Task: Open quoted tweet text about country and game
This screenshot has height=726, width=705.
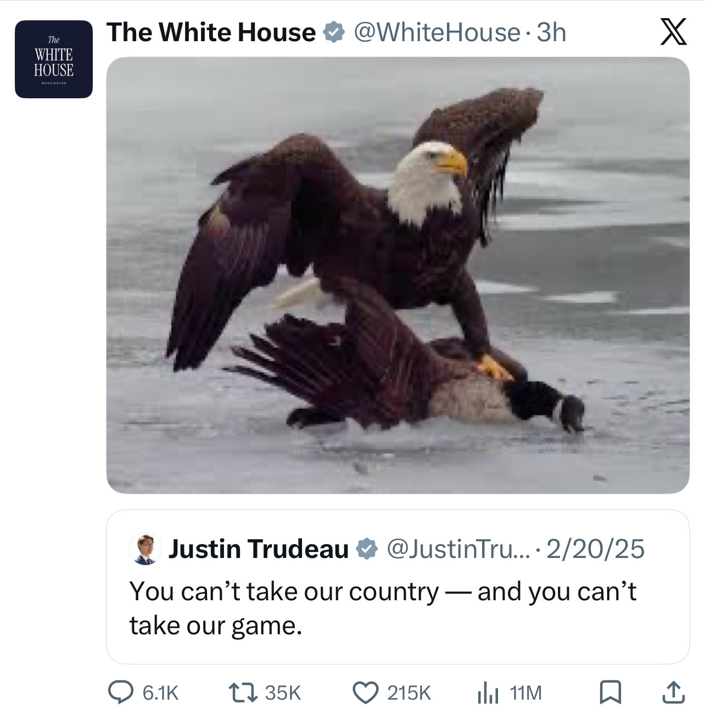Action: 383,608
